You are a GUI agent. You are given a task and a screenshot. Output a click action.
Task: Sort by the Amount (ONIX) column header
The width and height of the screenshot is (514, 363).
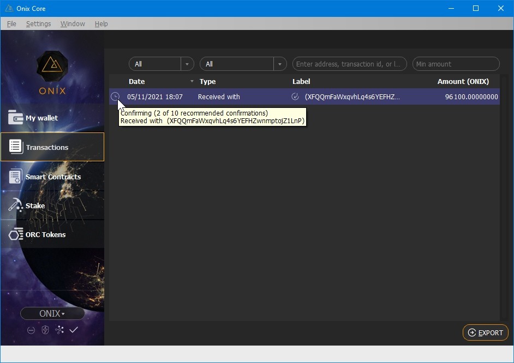coord(463,82)
